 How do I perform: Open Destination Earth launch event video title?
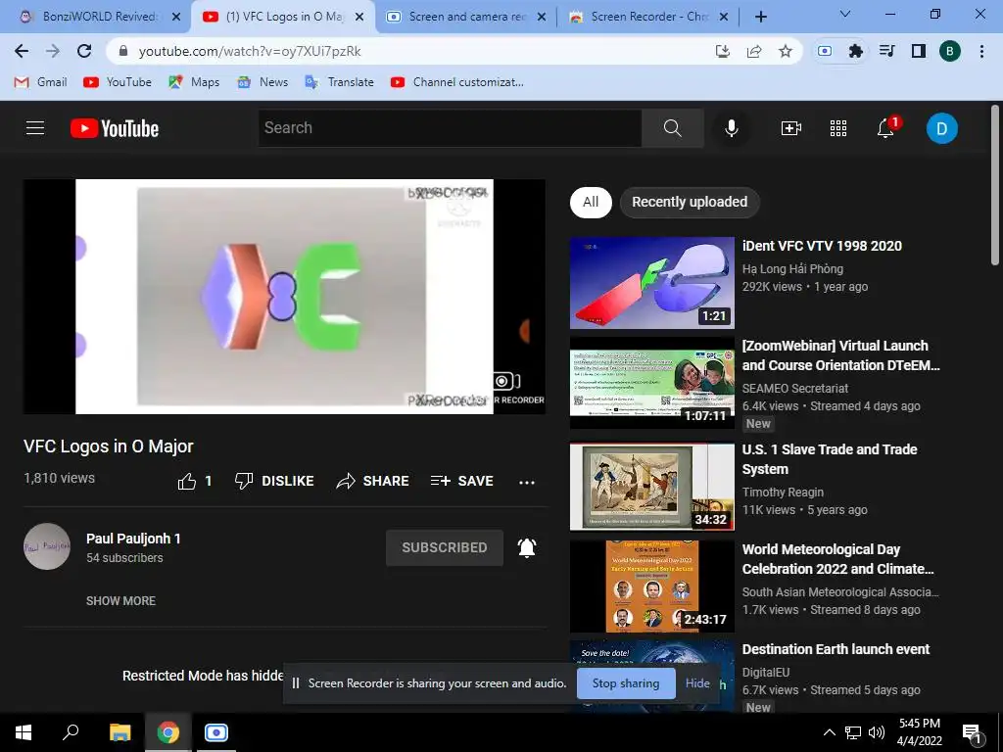(x=836, y=649)
